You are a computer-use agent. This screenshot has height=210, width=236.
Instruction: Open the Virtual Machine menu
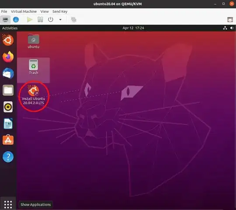(24, 11)
